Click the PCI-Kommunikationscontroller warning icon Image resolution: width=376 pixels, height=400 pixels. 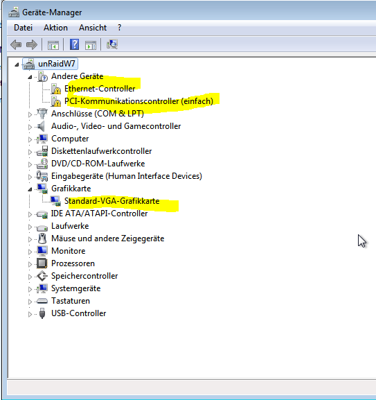[55, 101]
